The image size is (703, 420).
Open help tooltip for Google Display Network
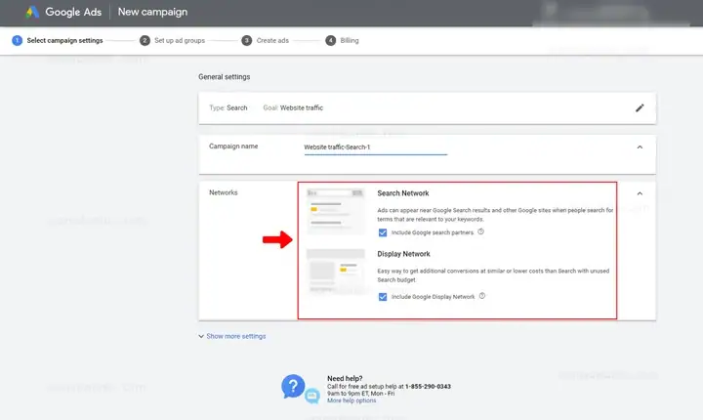(x=482, y=296)
